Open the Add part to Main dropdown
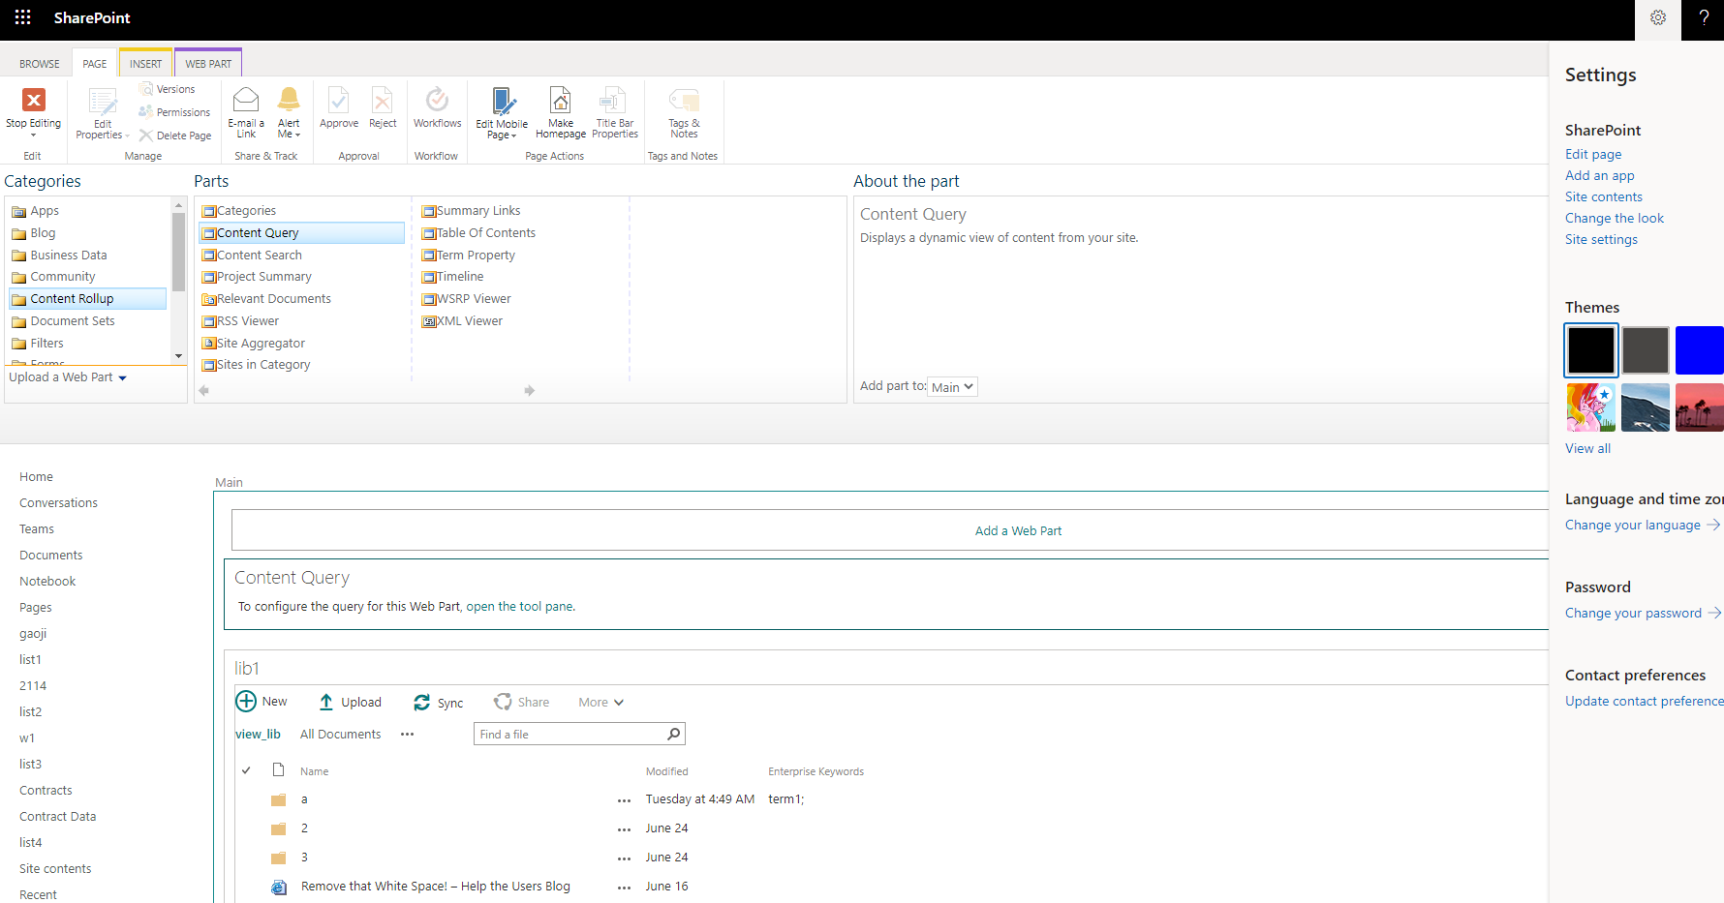The width and height of the screenshot is (1724, 903). click(953, 387)
